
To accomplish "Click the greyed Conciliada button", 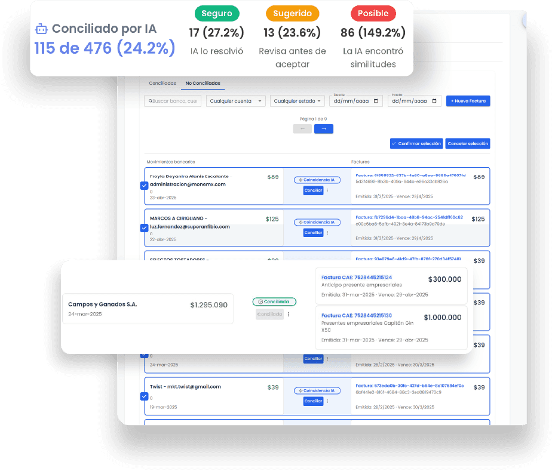I will 269,314.
